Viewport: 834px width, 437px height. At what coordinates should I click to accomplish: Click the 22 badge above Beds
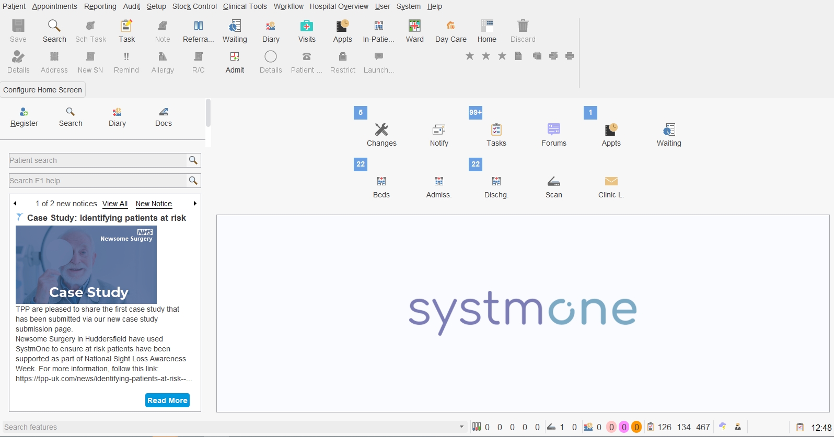361,164
